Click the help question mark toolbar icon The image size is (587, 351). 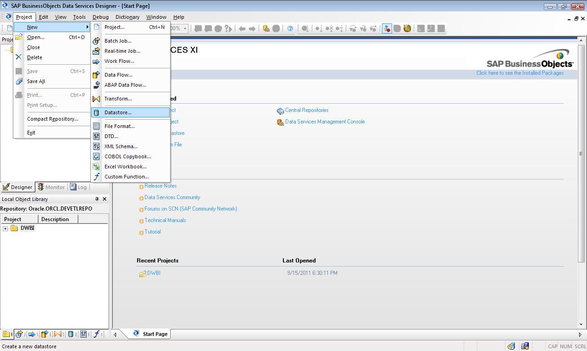(290, 28)
